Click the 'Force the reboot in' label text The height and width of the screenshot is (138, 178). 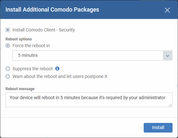click(x=31, y=46)
